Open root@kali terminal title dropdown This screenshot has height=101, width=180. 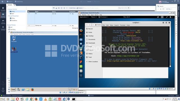(x=136, y=23)
